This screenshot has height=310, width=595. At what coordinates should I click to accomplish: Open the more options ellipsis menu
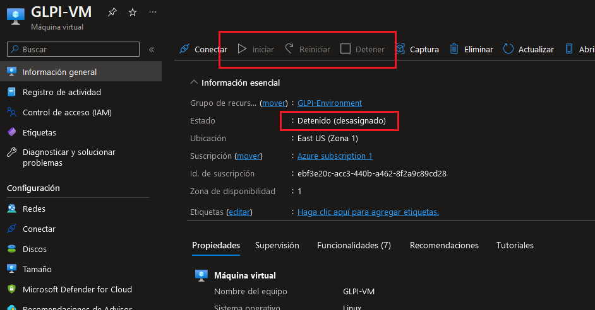click(153, 12)
